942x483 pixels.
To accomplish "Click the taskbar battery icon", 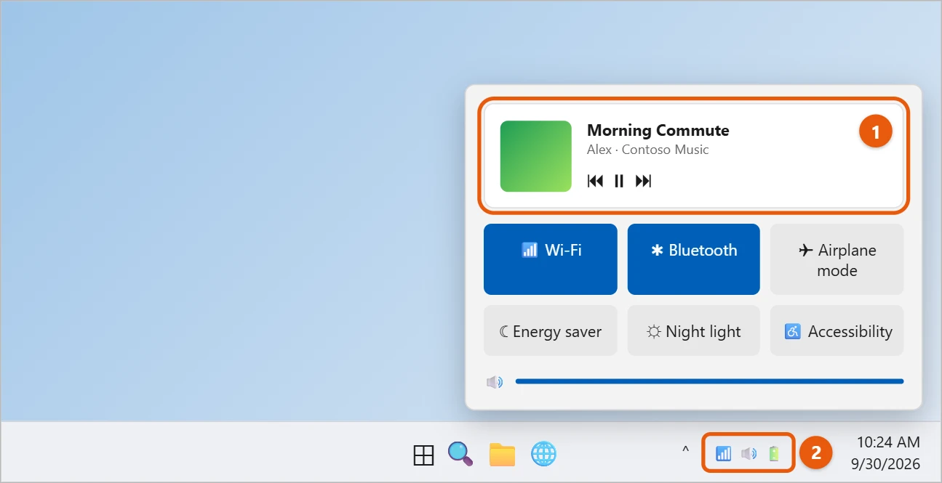I will pyautogui.click(x=774, y=454).
